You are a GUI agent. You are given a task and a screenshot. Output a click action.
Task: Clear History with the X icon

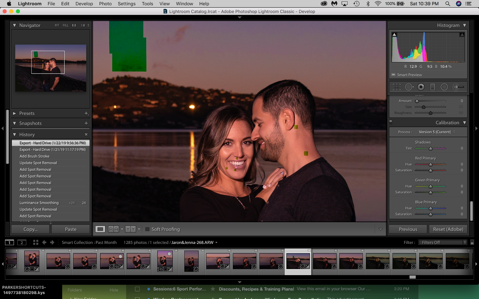click(86, 135)
